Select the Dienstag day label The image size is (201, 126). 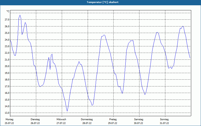[35, 119]
